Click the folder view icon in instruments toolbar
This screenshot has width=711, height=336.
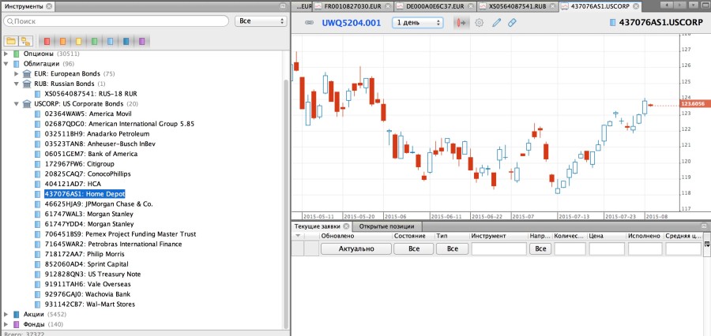point(11,40)
